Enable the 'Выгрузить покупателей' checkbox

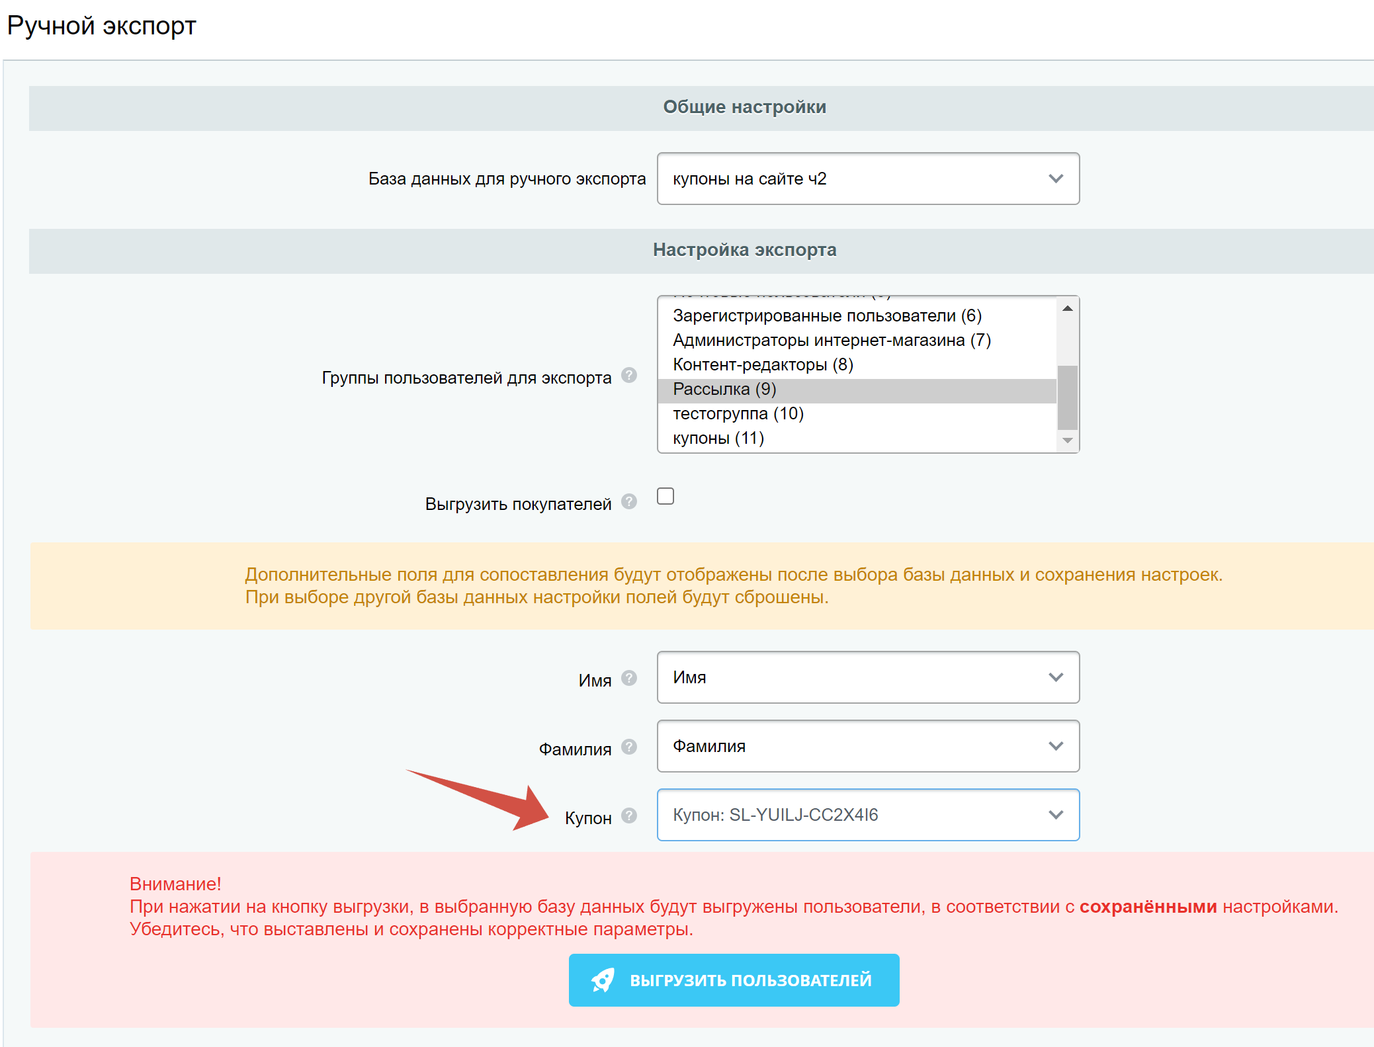(x=666, y=496)
